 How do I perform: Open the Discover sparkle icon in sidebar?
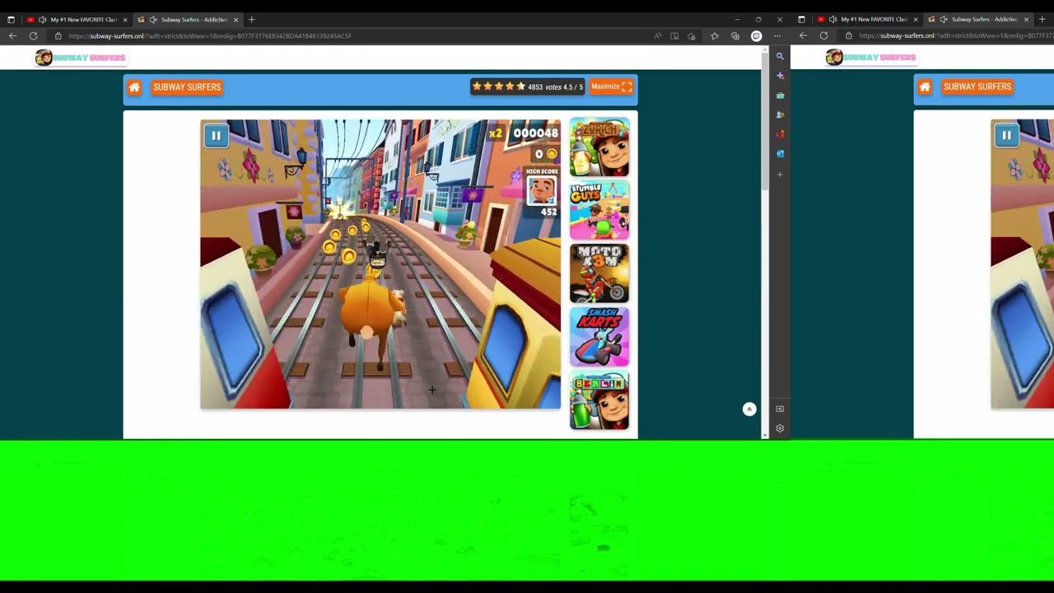[x=780, y=76]
